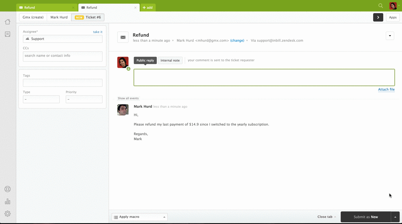
Task: Open the Apply macro dropdown
Action: click(x=139, y=217)
